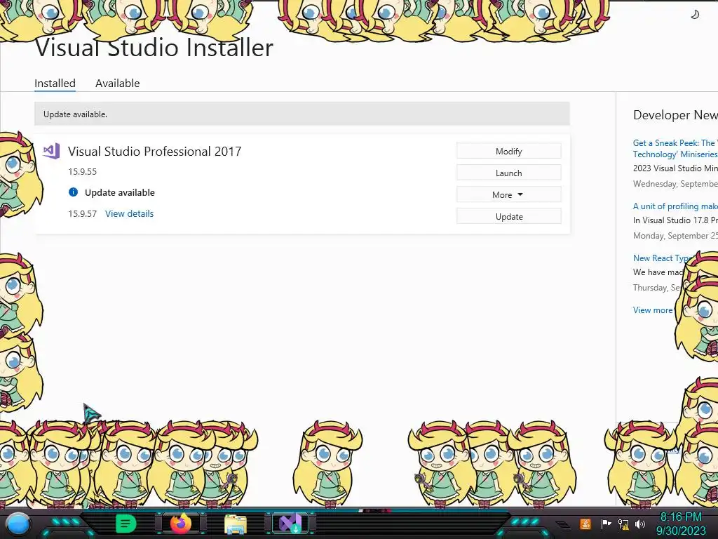Click the version number 15.9.55
Image resolution: width=718 pixels, height=539 pixels.
coord(83,171)
